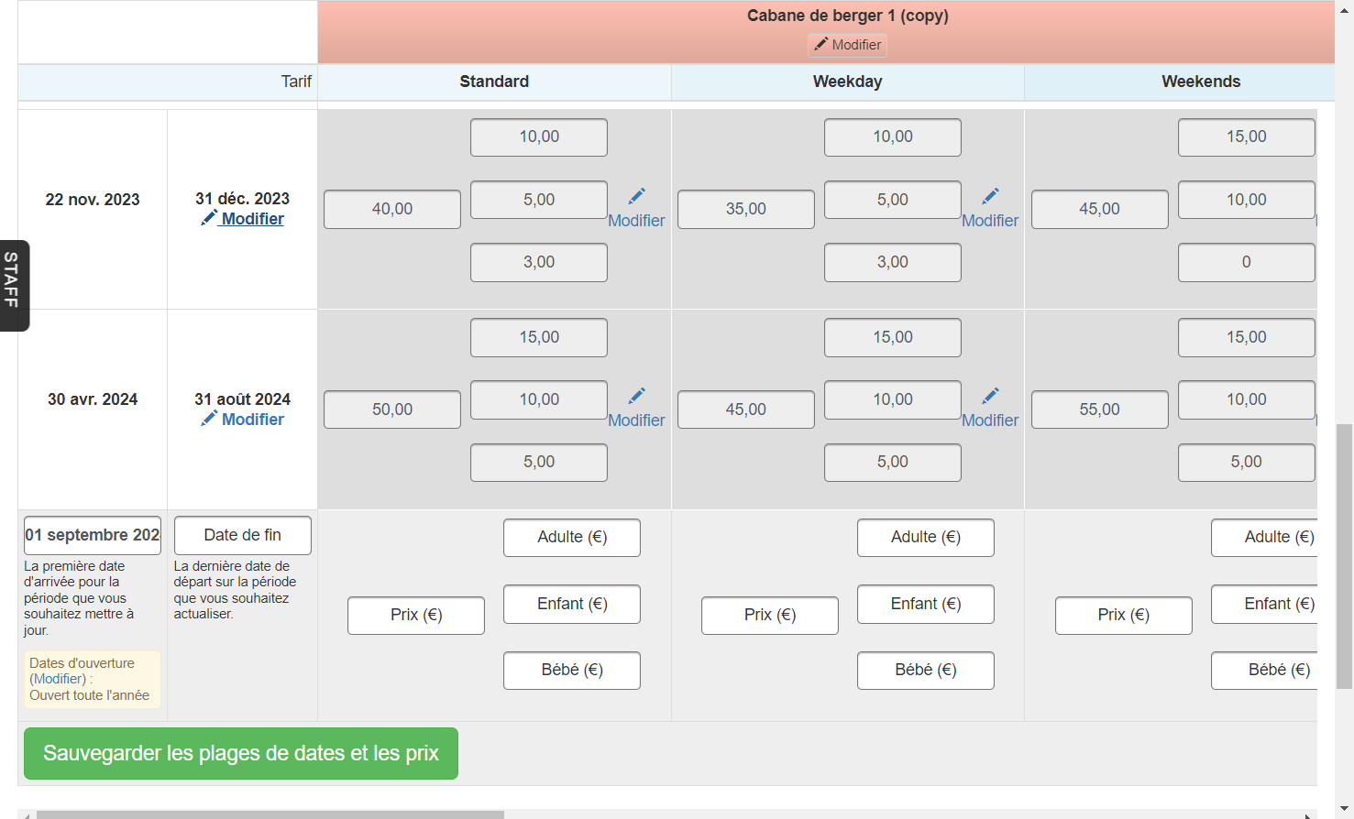Screen dimensions: 1354x819
Task: Click the Date de fin input field
Action: click(x=243, y=535)
